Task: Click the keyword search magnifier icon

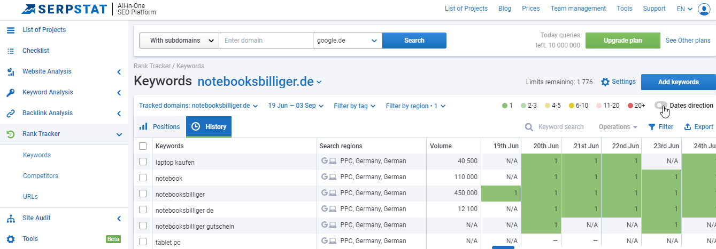Action: point(529,127)
